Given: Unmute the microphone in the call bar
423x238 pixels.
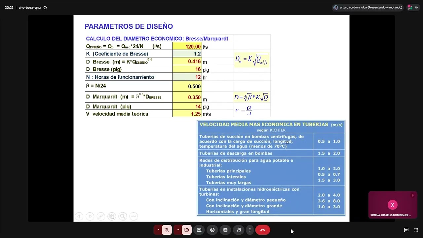Looking at the screenshot, I should click(167, 230).
